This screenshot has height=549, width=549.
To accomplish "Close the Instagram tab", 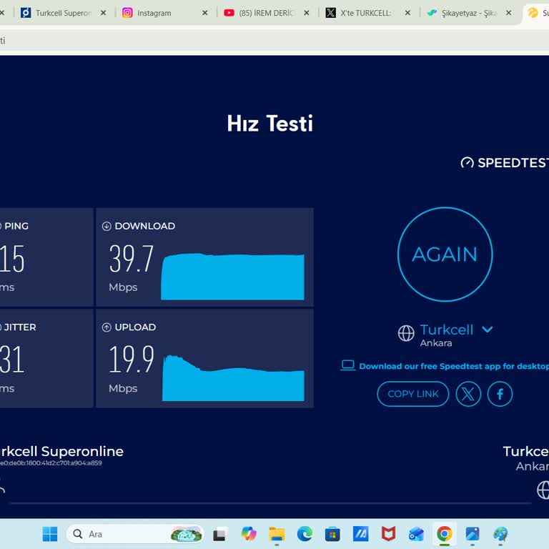I will (205, 13).
